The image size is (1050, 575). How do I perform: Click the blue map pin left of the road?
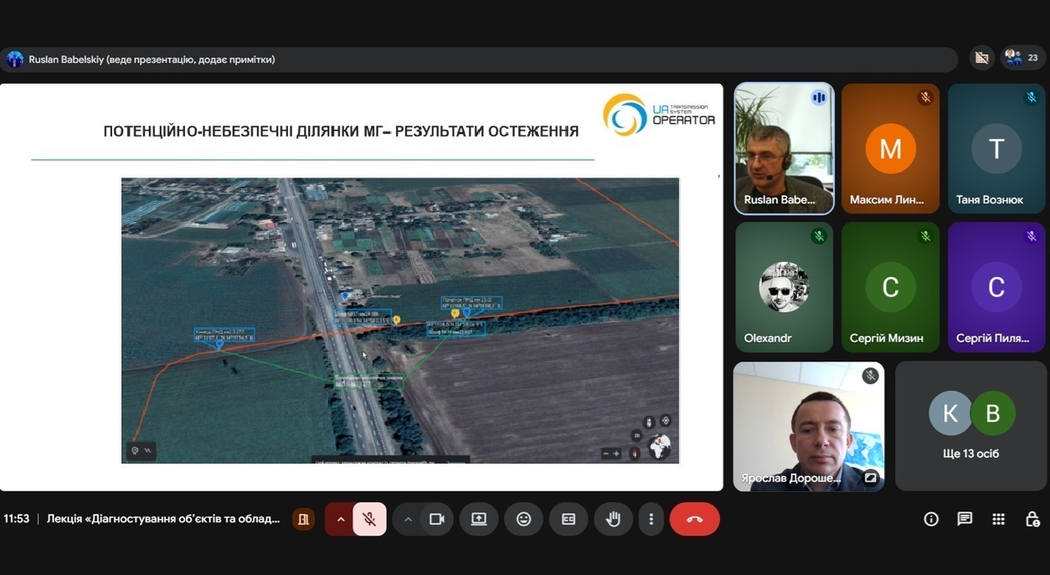click(219, 343)
